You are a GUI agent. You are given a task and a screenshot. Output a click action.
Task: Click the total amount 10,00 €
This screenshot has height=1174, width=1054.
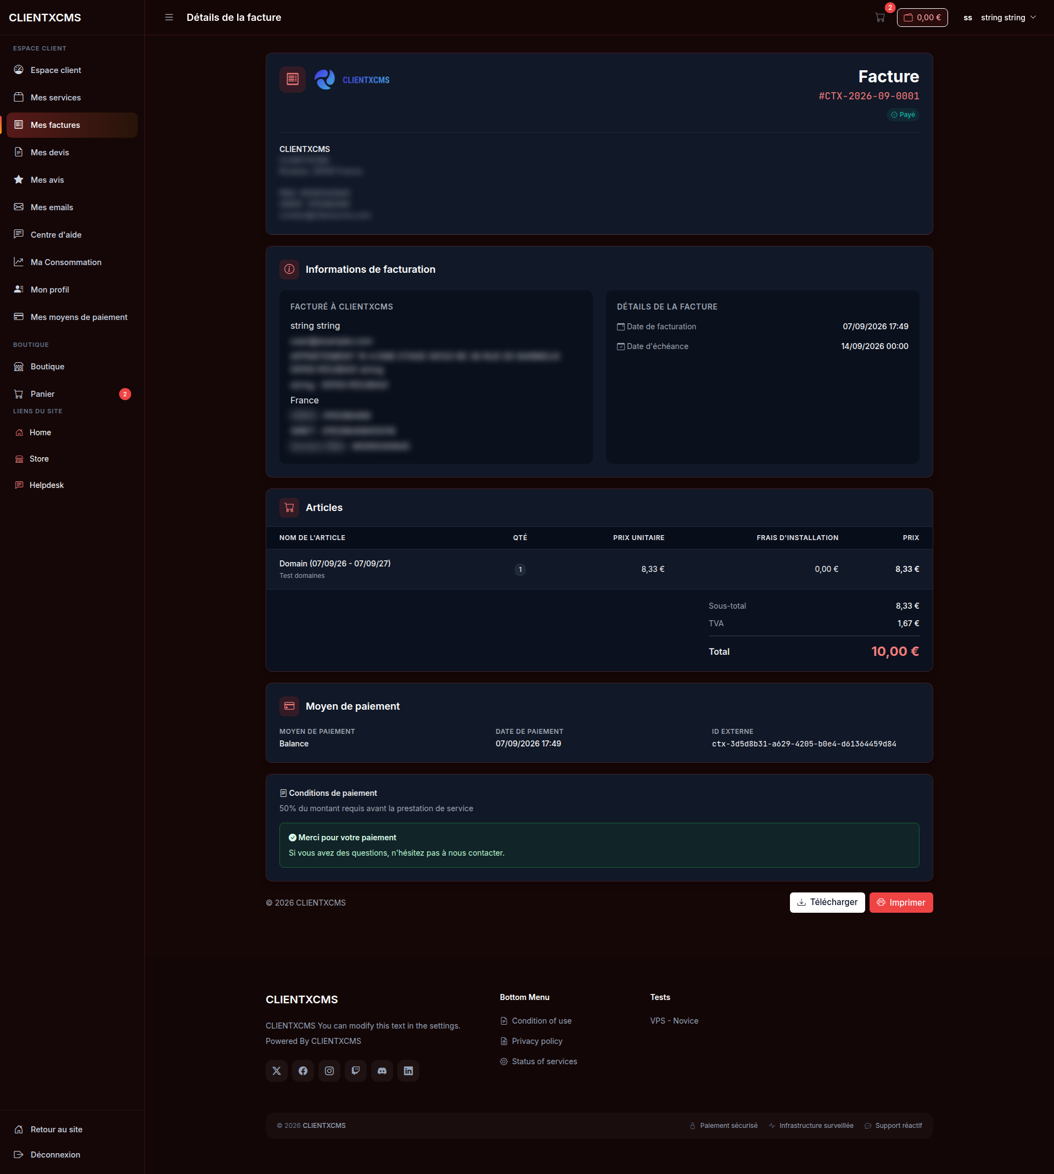[895, 651]
